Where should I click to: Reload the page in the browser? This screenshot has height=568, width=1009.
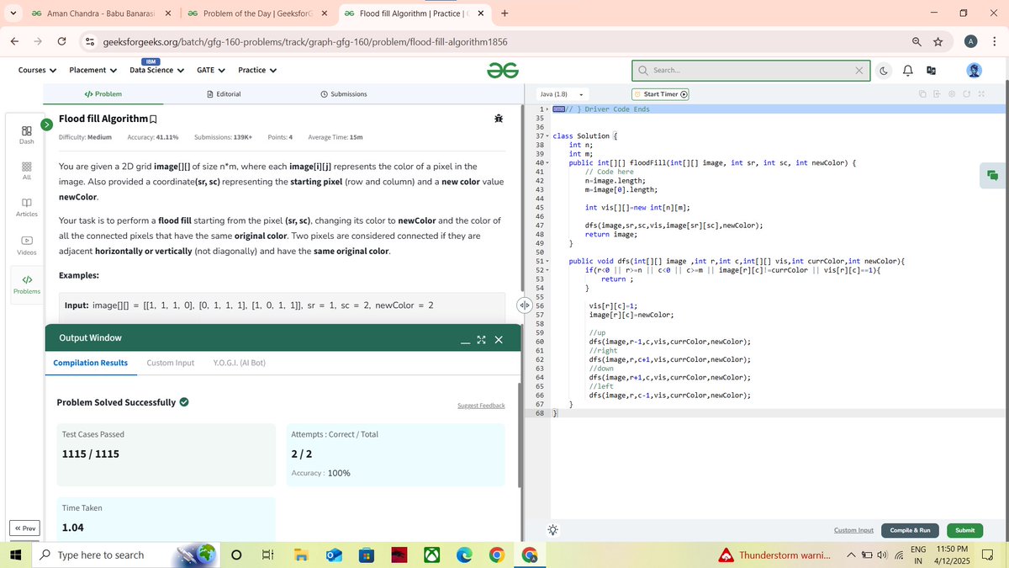(61, 41)
